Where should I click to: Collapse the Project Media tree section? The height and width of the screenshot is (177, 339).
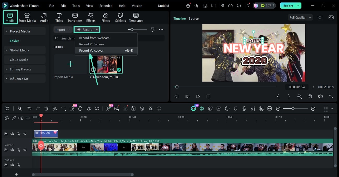click(x=6, y=31)
